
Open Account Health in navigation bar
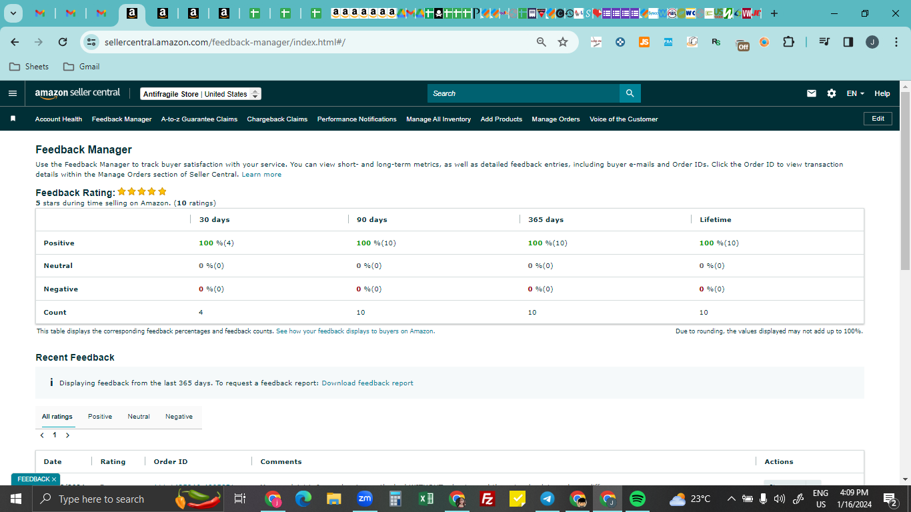tap(59, 119)
